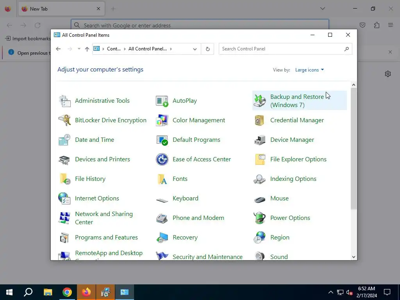Open the Internet Options globe icon
Screen dimensions: 400x300
coord(64,198)
